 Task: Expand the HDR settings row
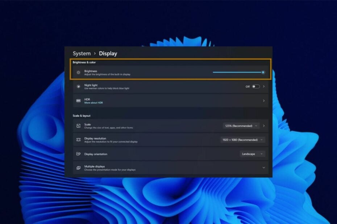[x=264, y=100]
